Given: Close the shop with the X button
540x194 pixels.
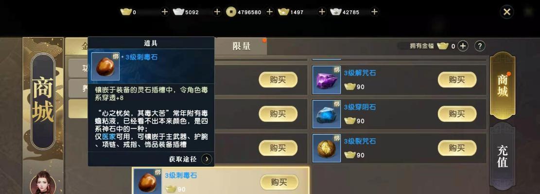Looking at the screenshot, I should tap(506, 12).
